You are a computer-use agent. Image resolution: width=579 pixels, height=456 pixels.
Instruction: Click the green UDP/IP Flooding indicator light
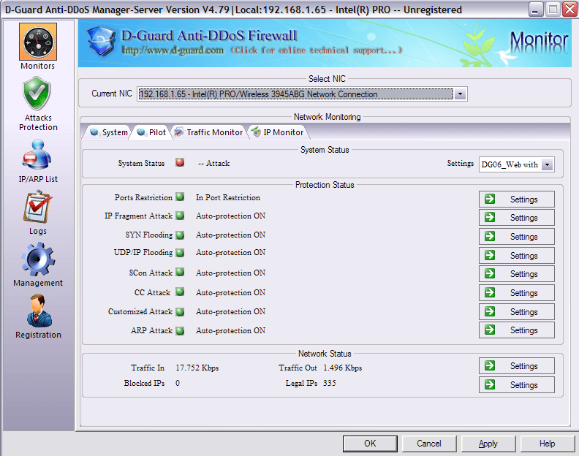click(180, 253)
